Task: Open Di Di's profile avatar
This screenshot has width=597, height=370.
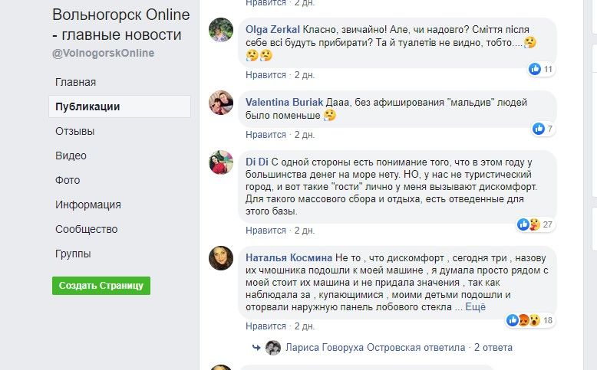Action: (221, 162)
